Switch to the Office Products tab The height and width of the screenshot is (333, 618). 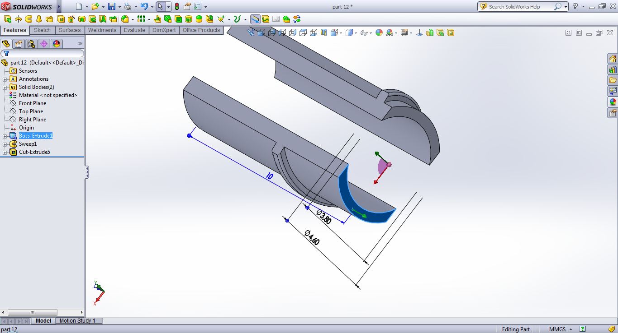click(201, 30)
